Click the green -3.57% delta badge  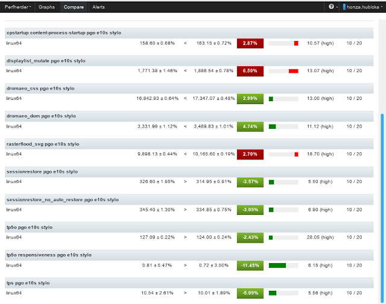pos(250,182)
